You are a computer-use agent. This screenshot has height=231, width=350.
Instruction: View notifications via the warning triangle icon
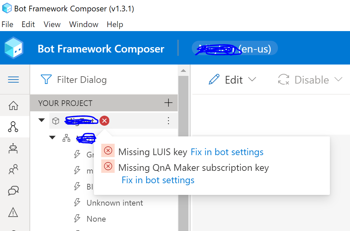pos(13,212)
